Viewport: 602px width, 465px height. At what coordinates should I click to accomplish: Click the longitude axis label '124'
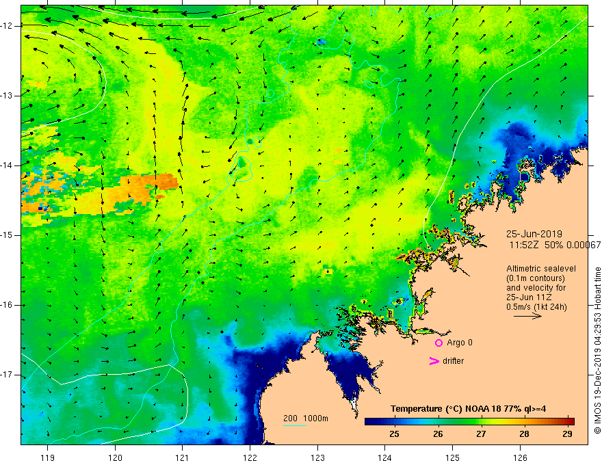(x=385, y=457)
